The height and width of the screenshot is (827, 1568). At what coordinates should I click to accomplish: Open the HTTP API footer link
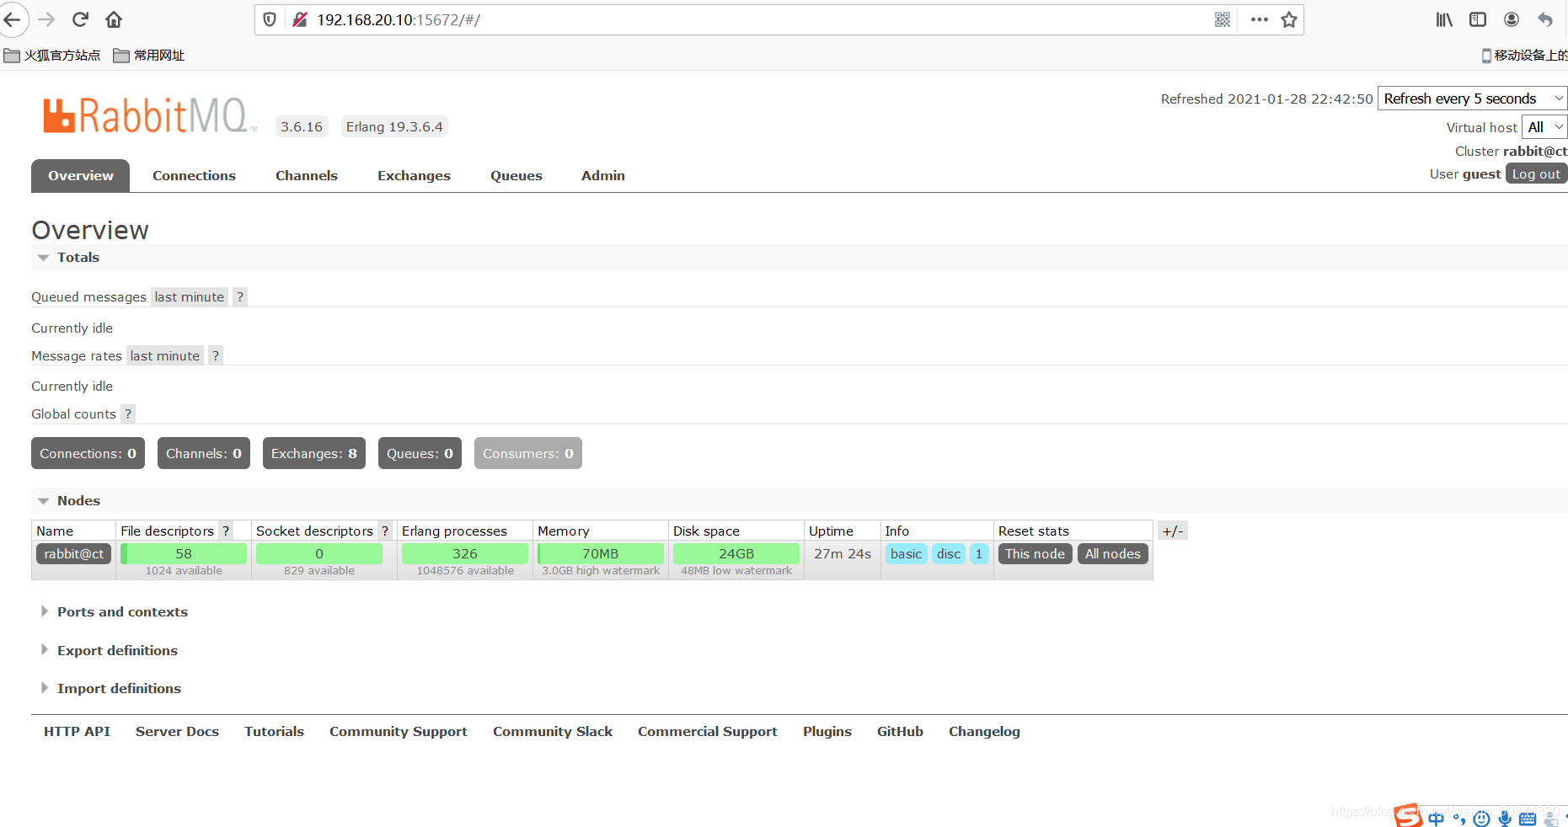[77, 731]
